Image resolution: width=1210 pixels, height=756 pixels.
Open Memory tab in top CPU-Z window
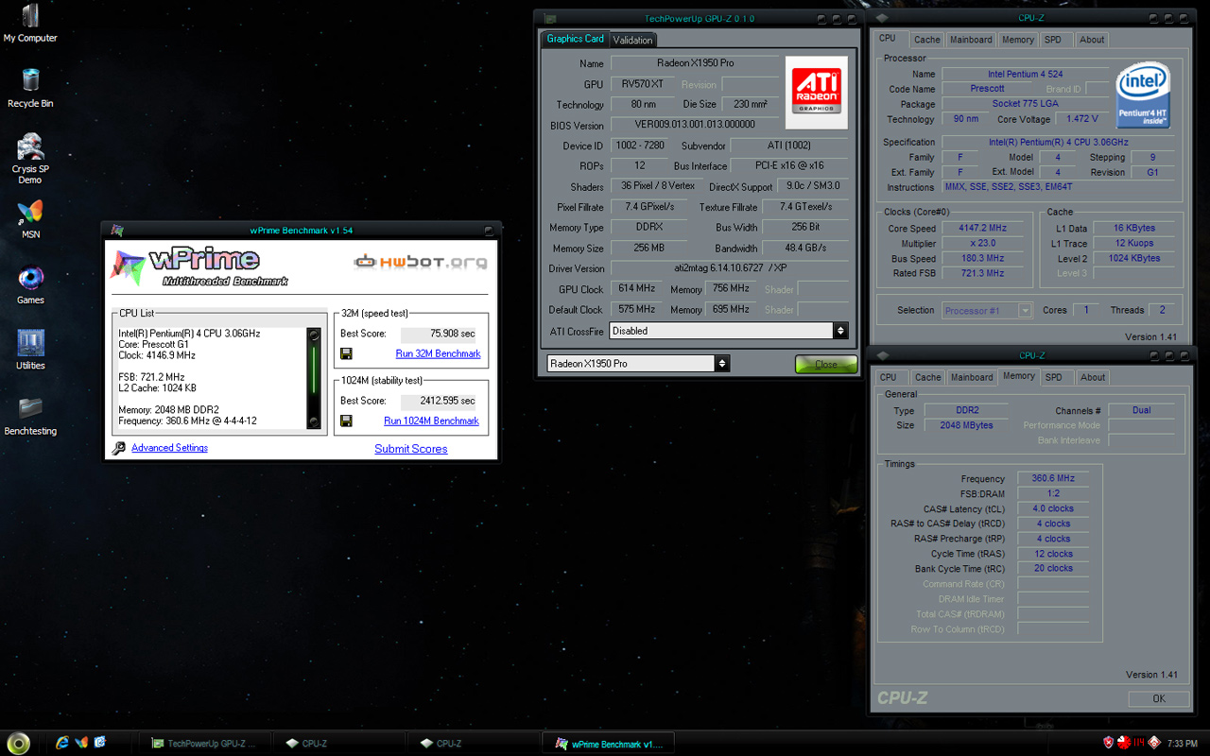point(1018,40)
